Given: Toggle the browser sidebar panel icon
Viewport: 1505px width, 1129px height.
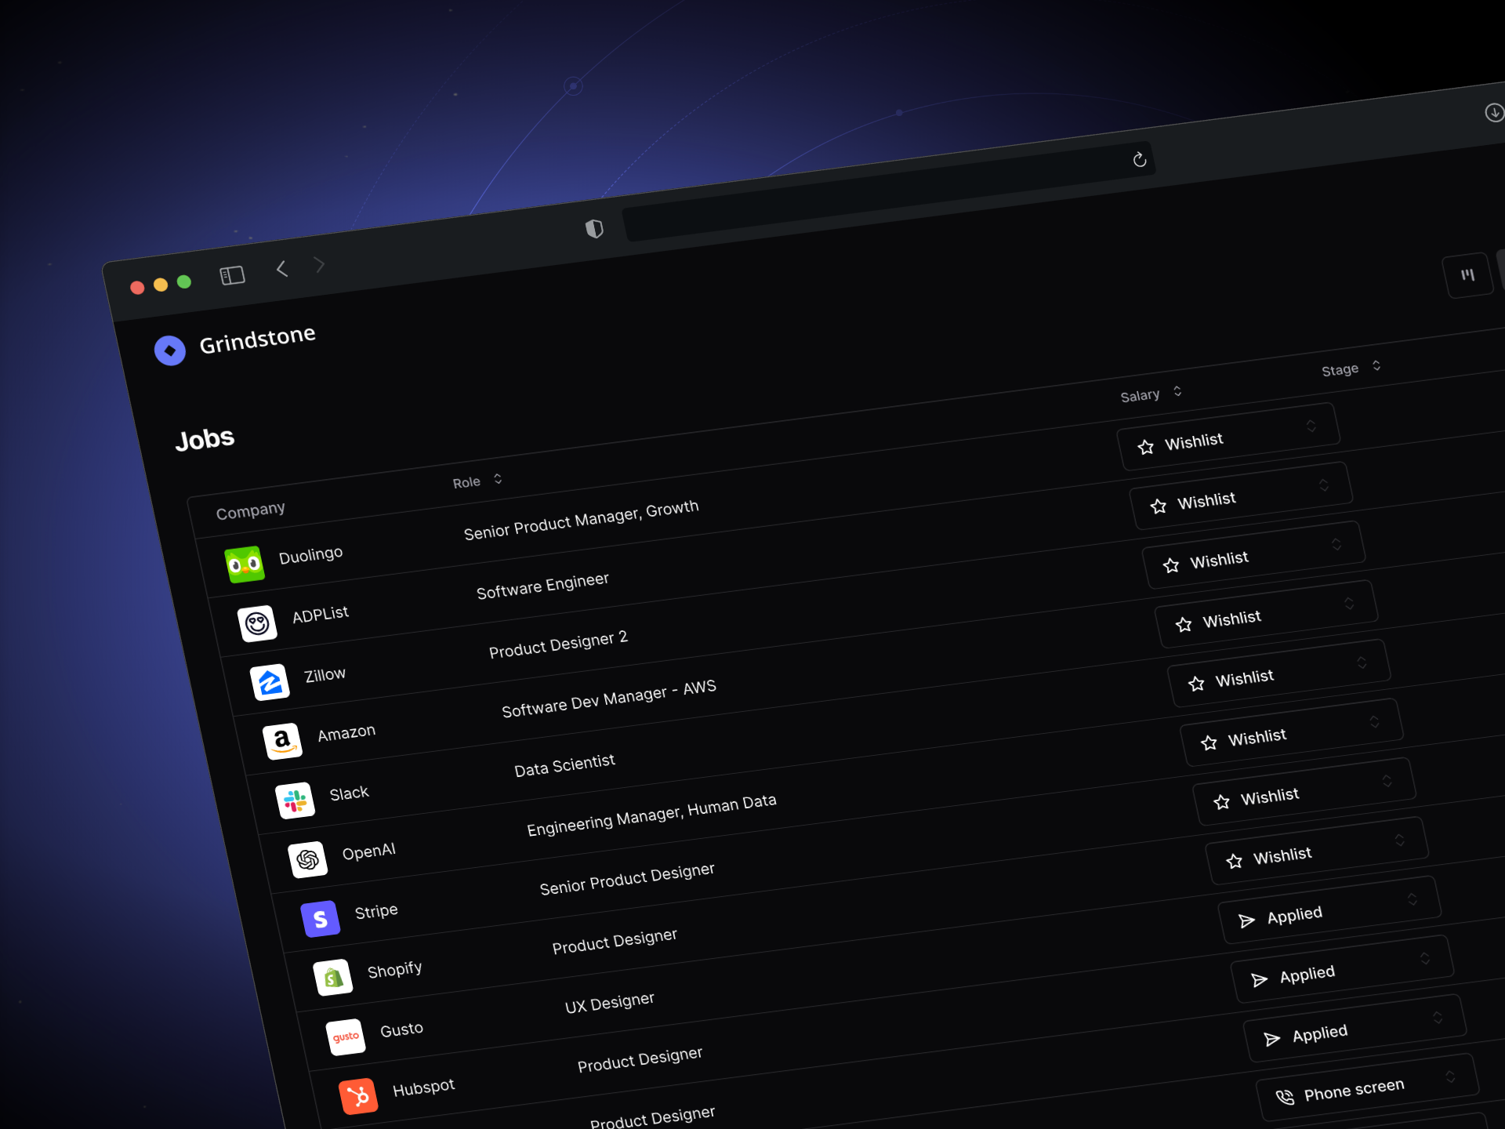Looking at the screenshot, I should pos(233,275).
